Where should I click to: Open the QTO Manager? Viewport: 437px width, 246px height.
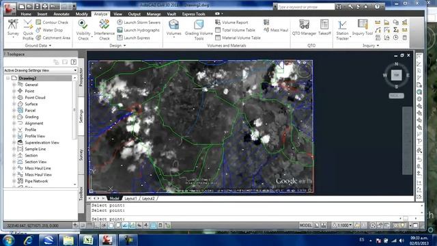[x=304, y=28]
